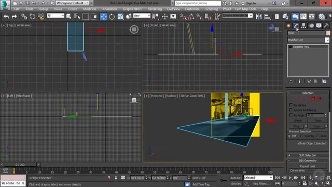The image size is (332, 187).
Task: Click the Undo arrow in main toolbar
Action: pos(6,17)
